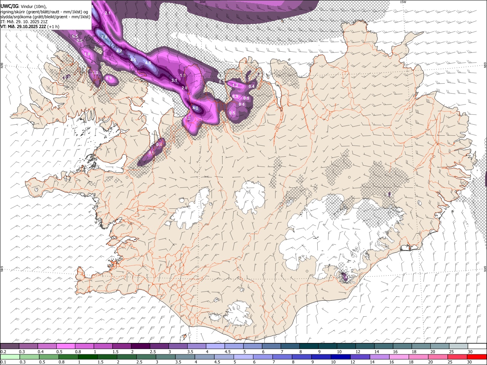
Task: Click the IT initial-time line in the header
Action: [24, 21]
